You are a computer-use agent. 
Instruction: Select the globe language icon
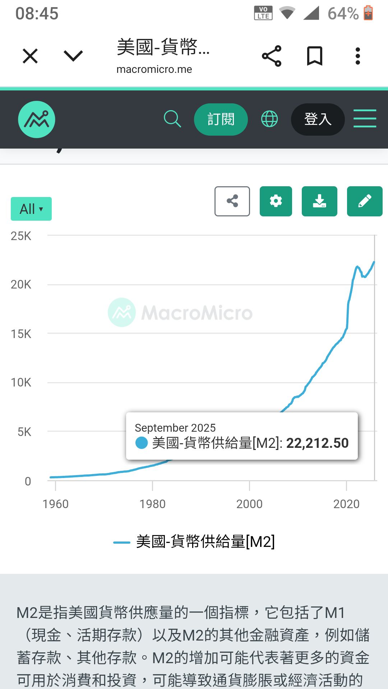click(269, 119)
